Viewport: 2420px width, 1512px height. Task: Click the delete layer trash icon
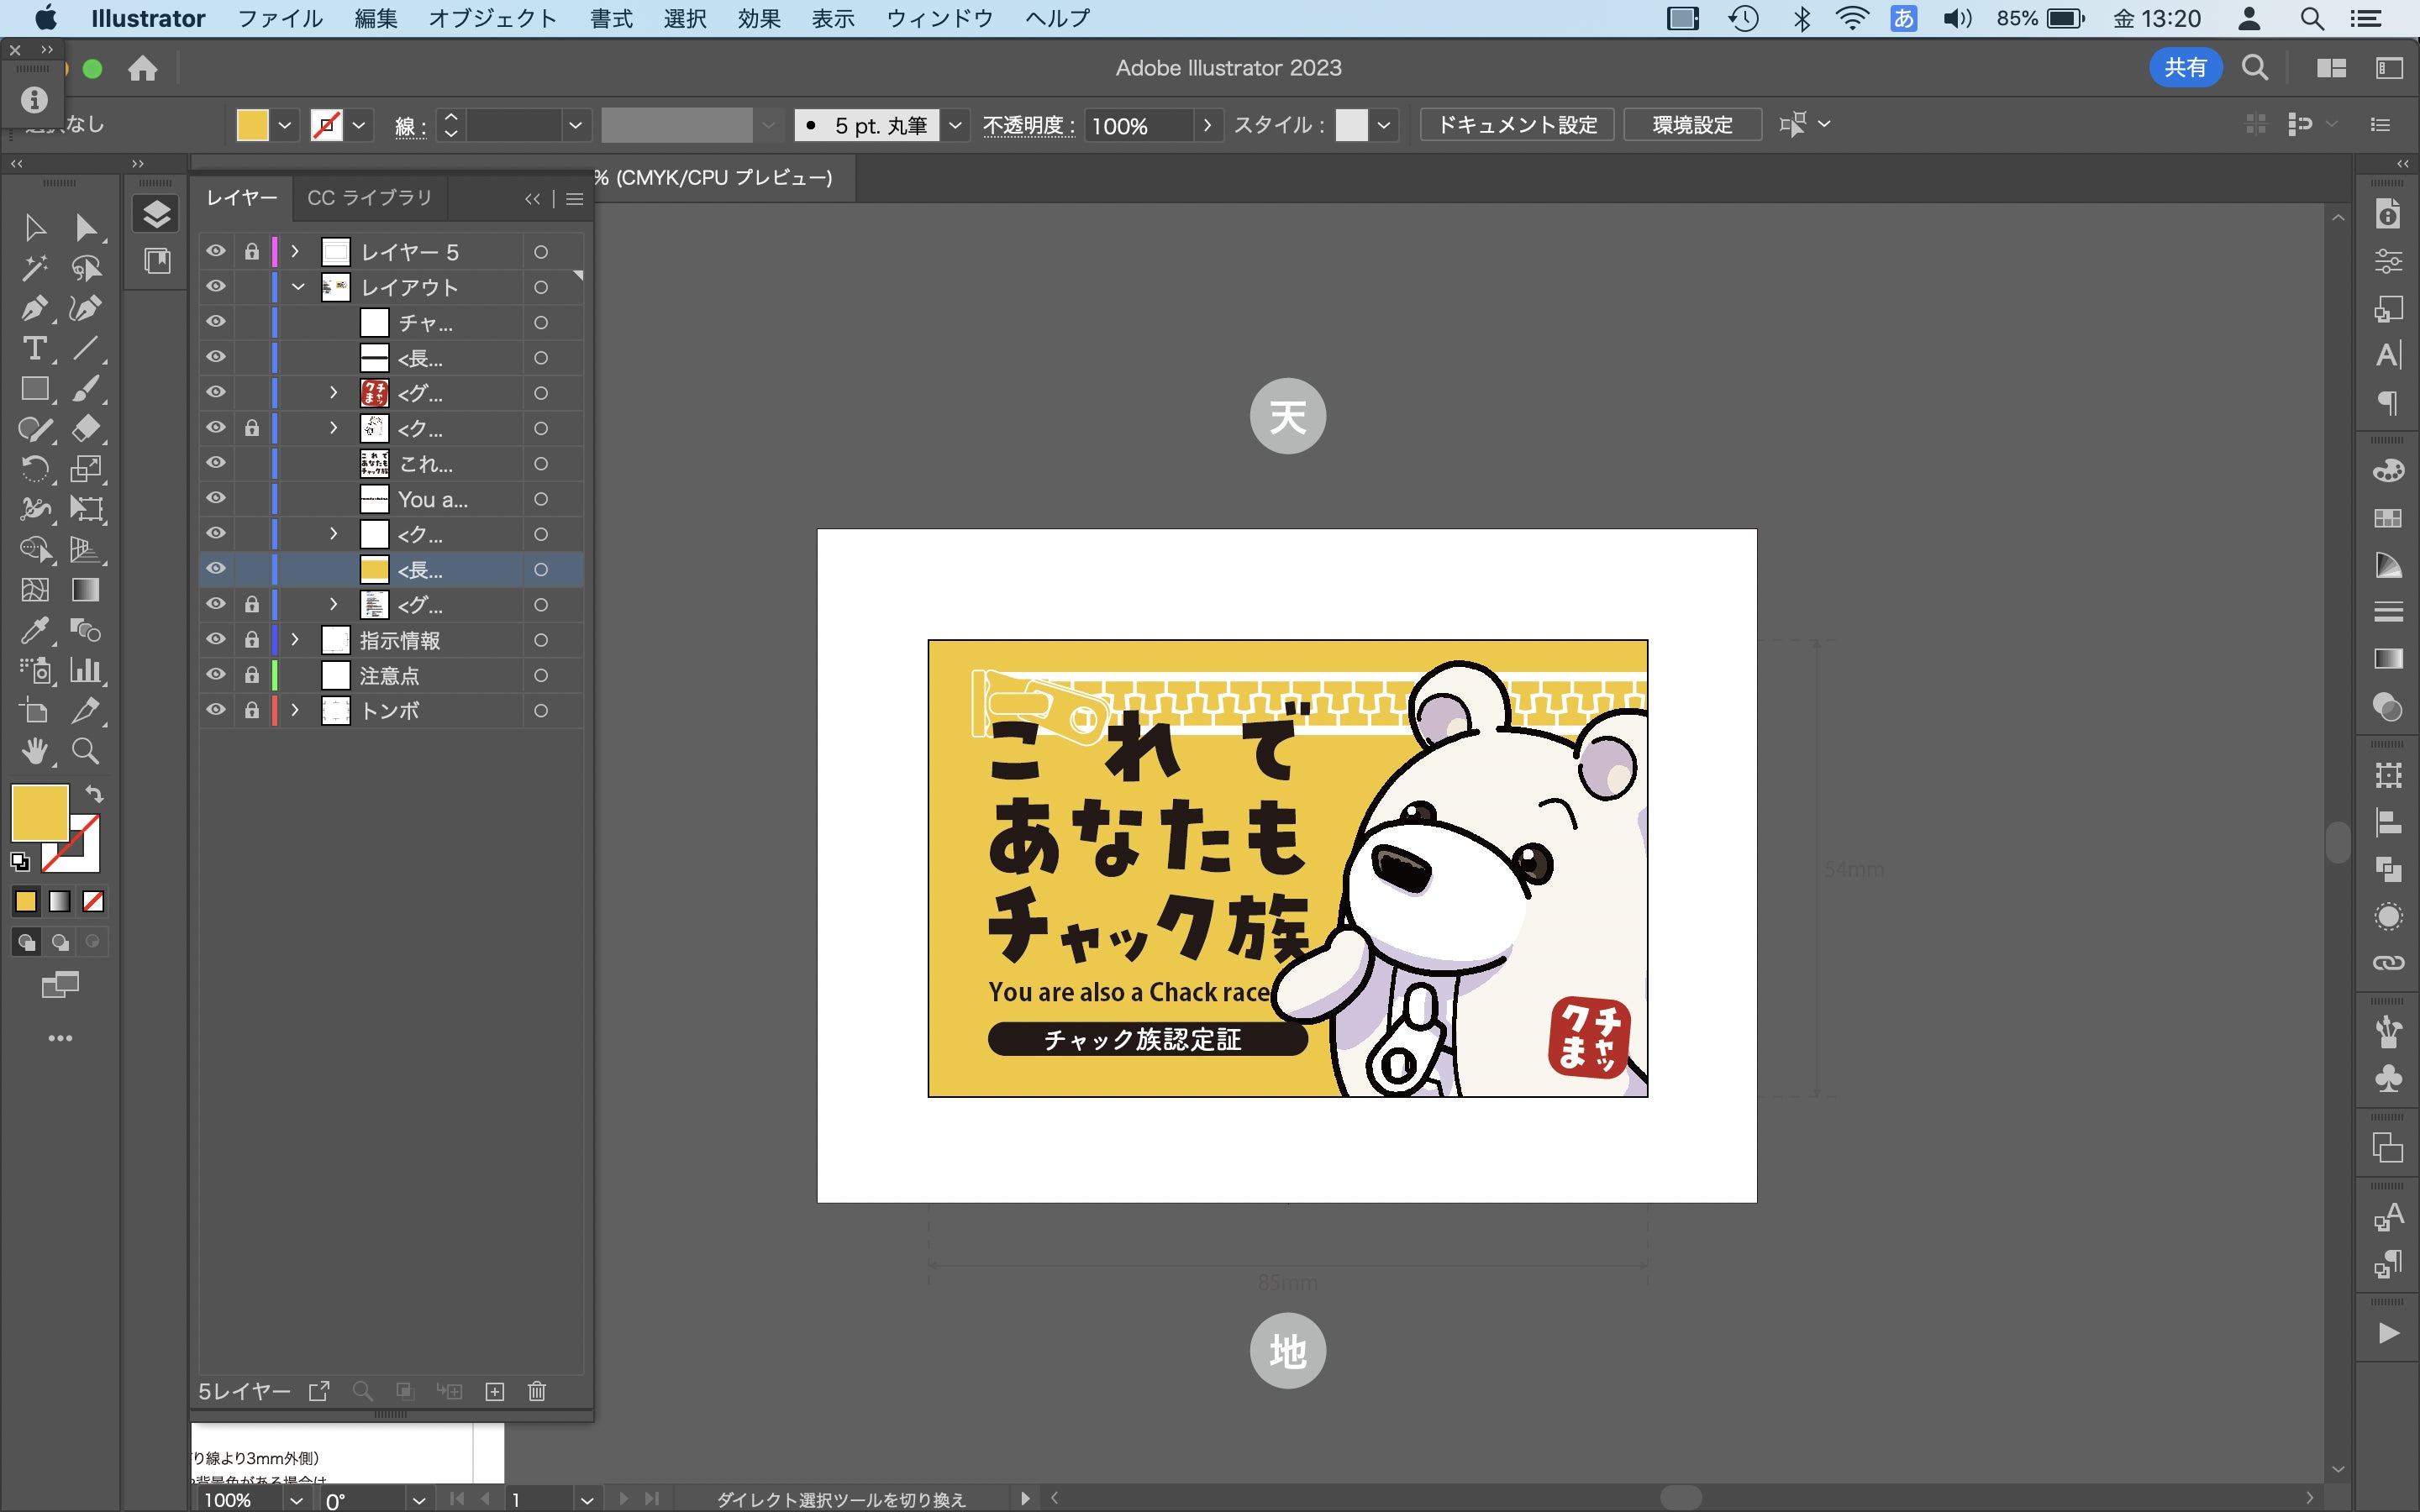coord(537,1391)
